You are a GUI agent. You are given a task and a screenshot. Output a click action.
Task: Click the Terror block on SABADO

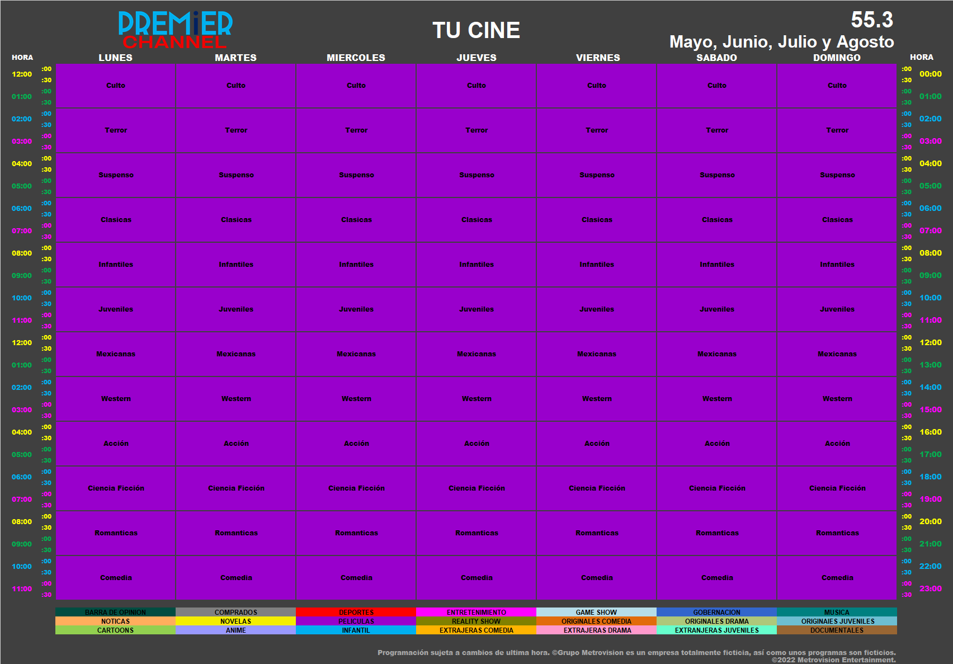(717, 130)
